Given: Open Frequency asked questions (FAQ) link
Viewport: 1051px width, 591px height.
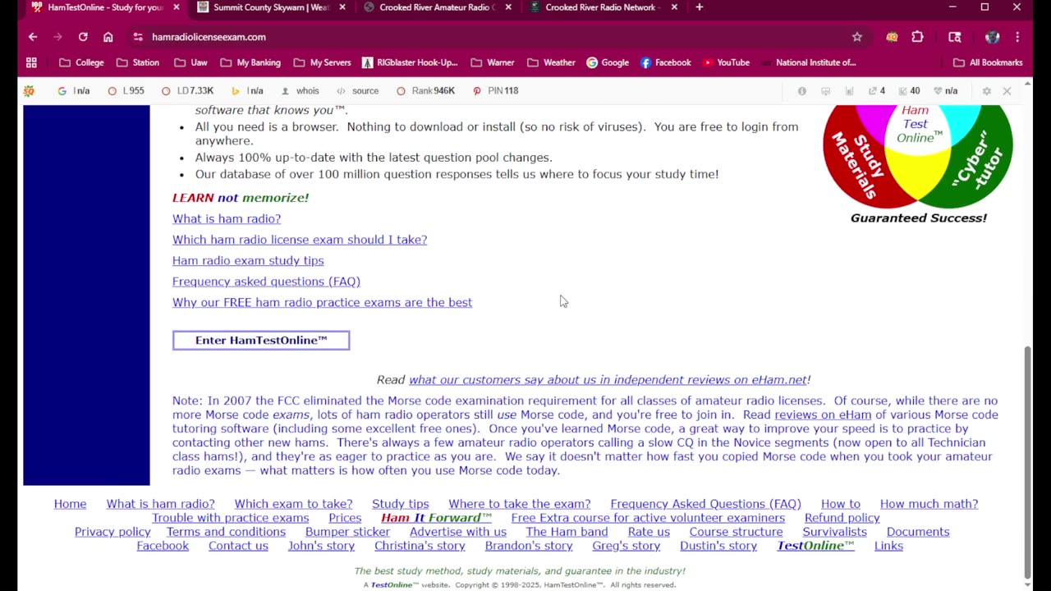Looking at the screenshot, I should coord(266,282).
